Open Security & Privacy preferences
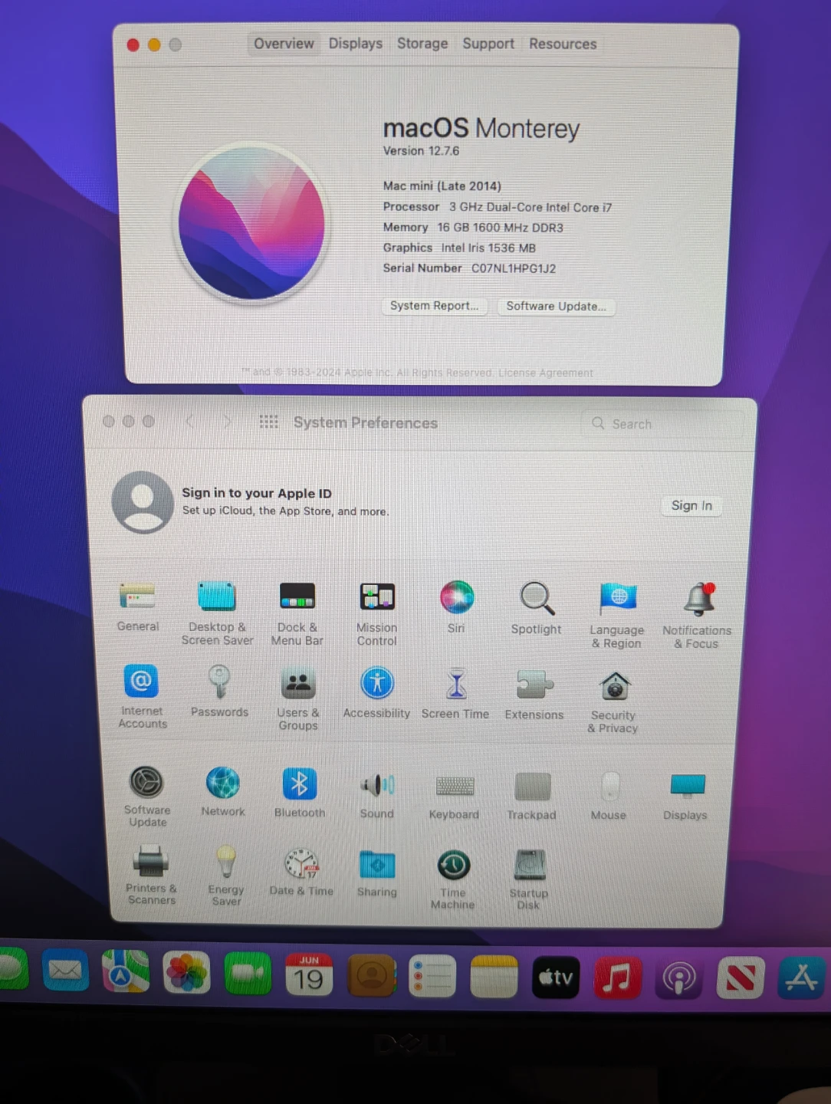 (x=614, y=687)
